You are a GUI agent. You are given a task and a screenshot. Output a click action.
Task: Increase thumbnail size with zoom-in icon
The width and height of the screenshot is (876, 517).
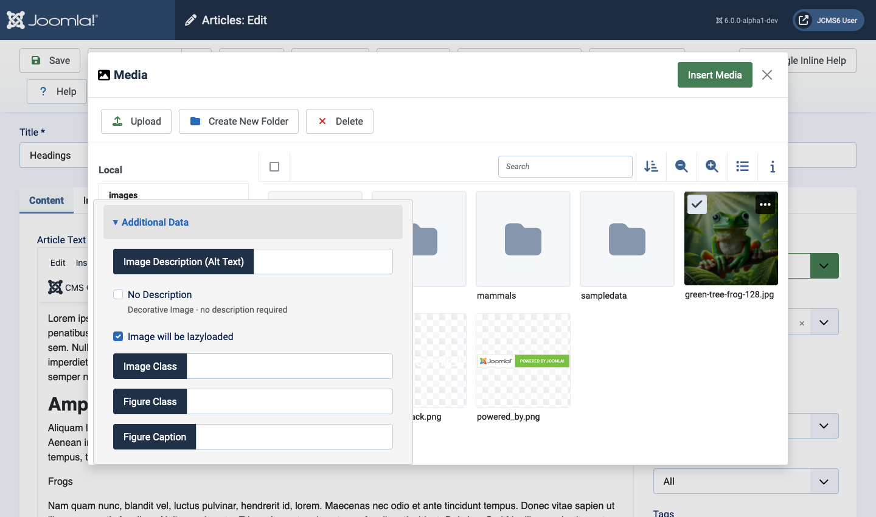(712, 167)
